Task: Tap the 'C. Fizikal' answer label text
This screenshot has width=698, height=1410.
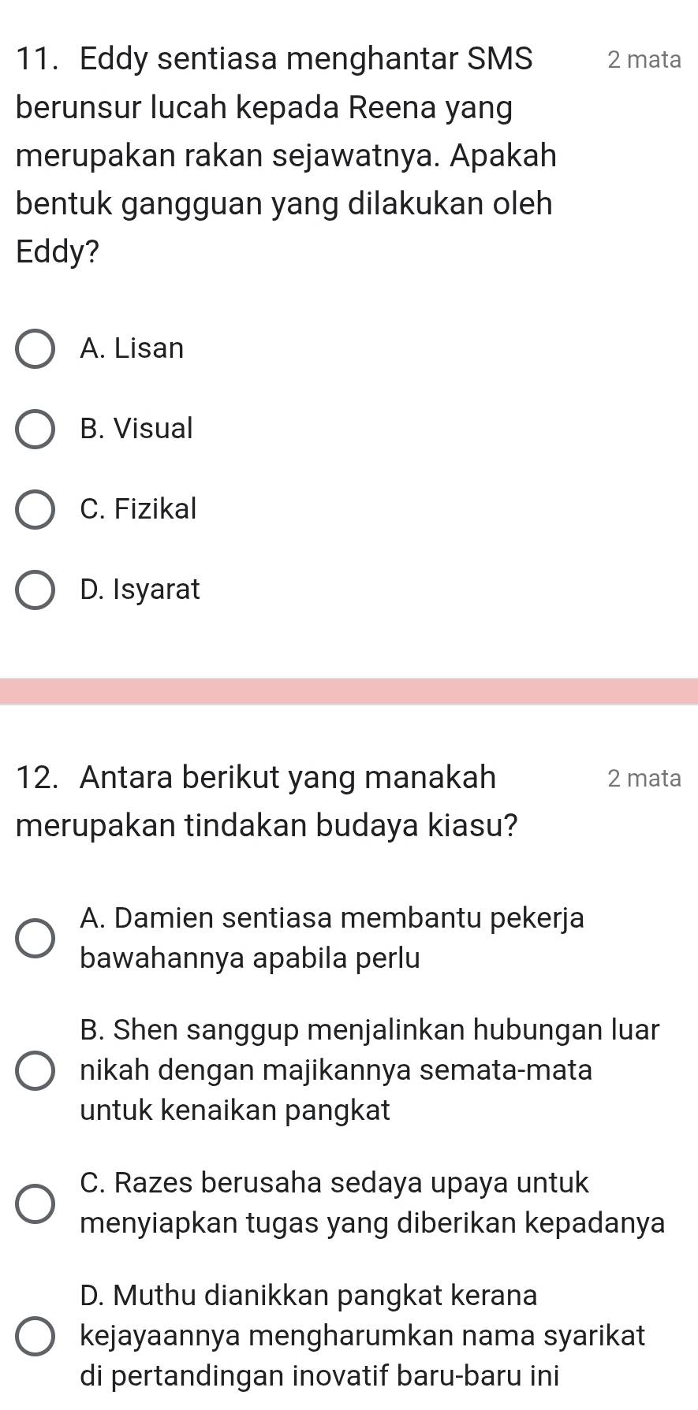Action: pos(138,509)
